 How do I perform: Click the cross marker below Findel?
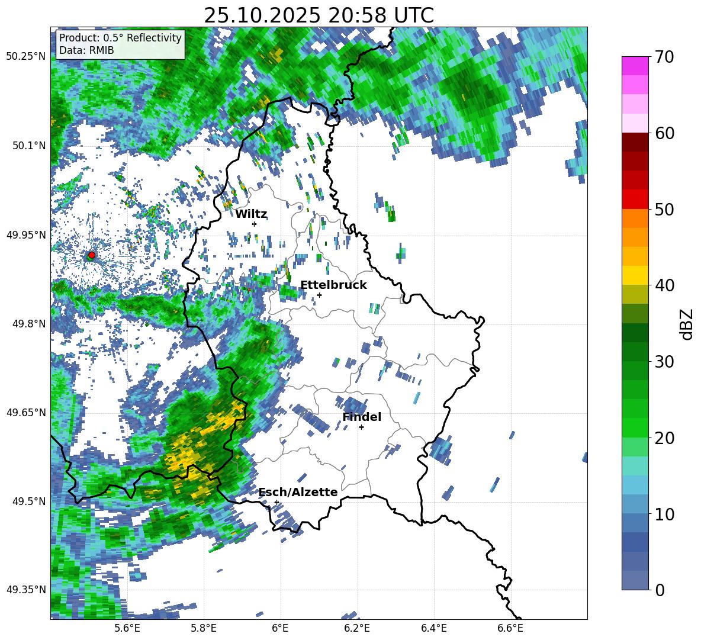pos(361,427)
